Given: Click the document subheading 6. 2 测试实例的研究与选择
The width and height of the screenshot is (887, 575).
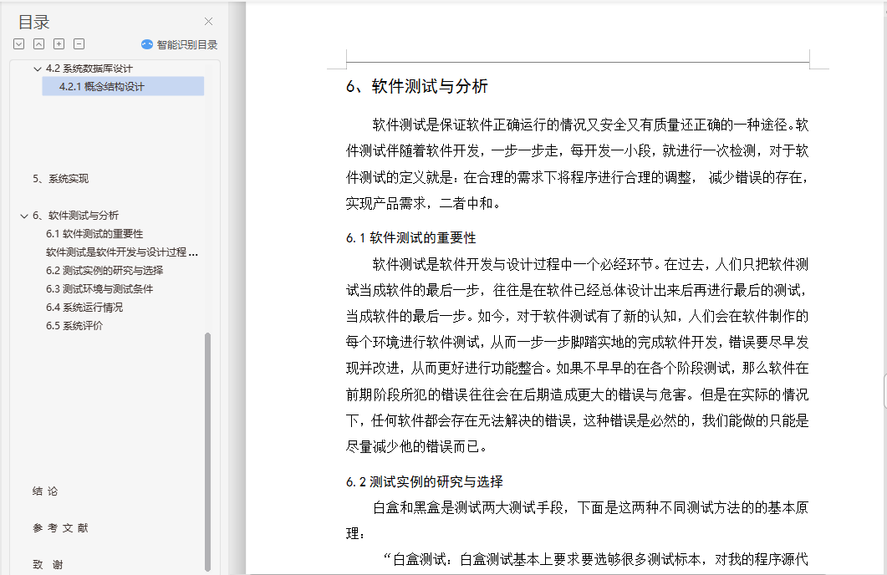Looking at the screenshot, I should [x=424, y=481].
